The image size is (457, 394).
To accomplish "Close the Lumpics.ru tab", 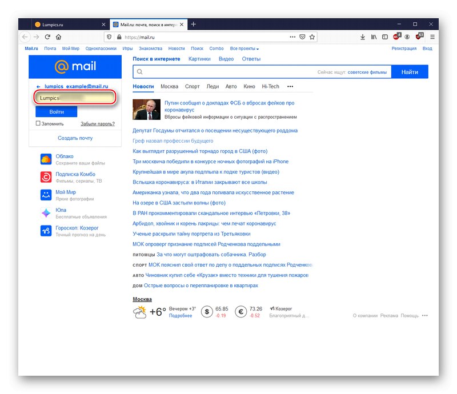I will click(x=103, y=25).
